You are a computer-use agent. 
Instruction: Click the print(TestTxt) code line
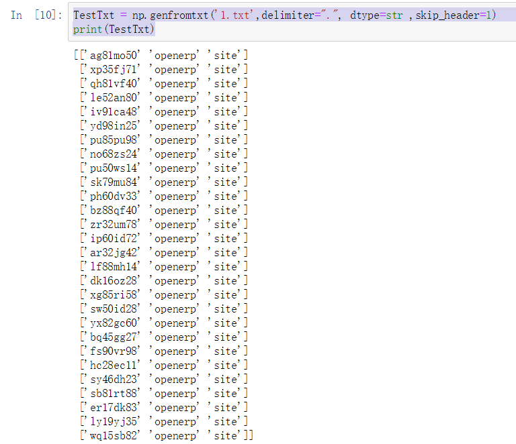pos(114,30)
